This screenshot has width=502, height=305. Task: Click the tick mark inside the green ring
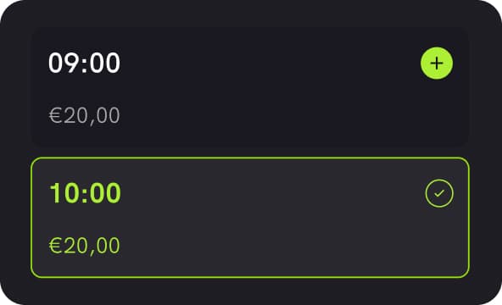point(439,193)
